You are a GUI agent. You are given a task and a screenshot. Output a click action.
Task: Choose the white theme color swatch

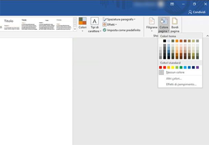[x=160, y=41]
